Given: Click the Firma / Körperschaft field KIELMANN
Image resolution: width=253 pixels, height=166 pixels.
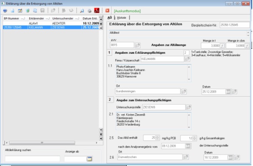Looking at the screenshot, I should click(162, 59).
